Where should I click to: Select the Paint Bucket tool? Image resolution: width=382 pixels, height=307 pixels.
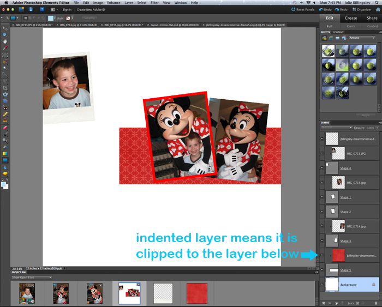(x=5, y=147)
